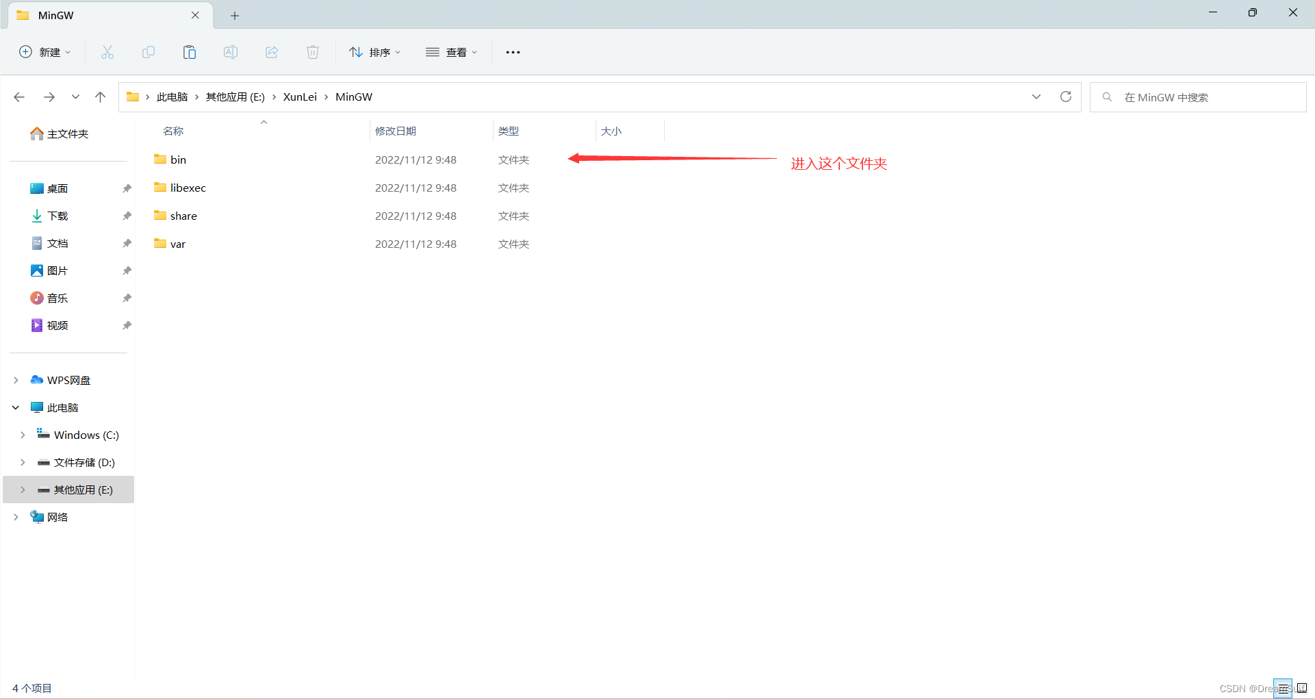Click MinGW in the address breadcrumb
This screenshot has height=699, width=1315.
pyautogui.click(x=354, y=97)
